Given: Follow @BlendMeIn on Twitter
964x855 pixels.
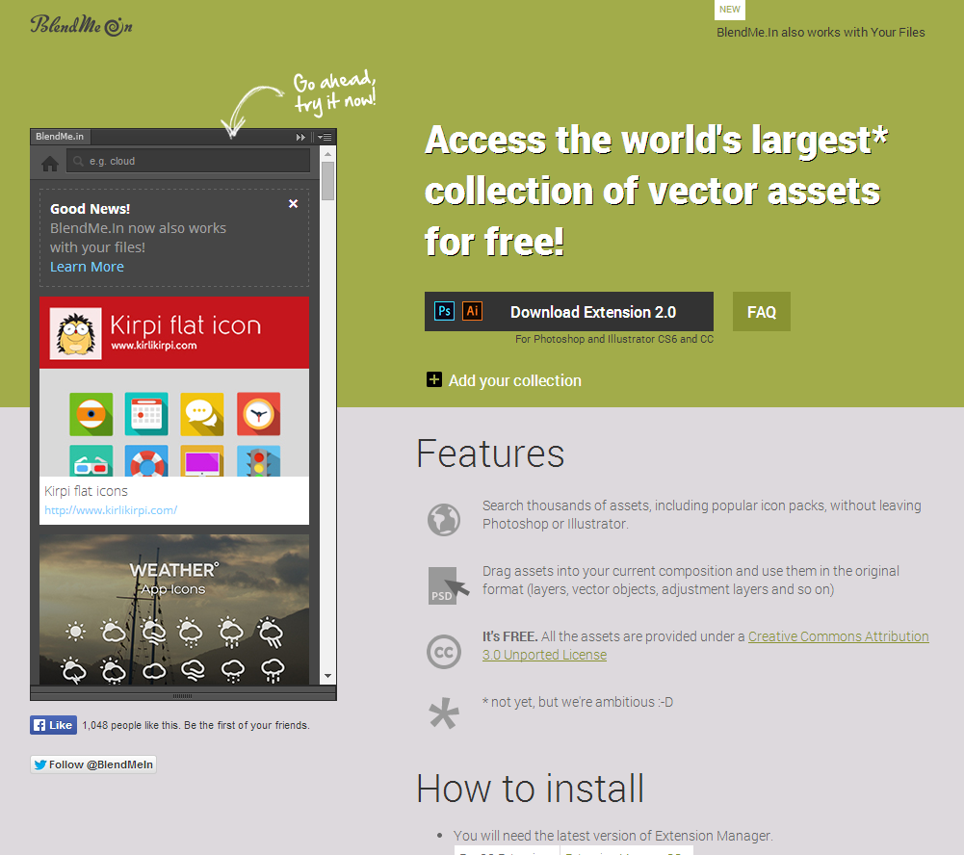Looking at the screenshot, I should [x=93, y=764].
